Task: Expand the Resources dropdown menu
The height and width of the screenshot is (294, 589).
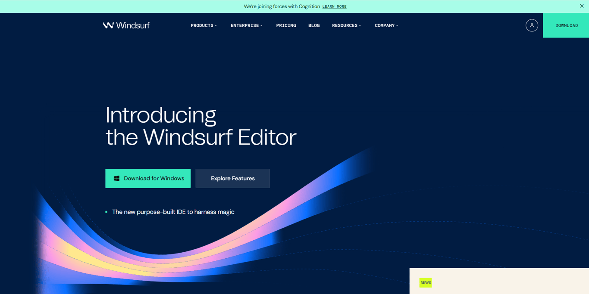Action: click(x=346, y=25)
